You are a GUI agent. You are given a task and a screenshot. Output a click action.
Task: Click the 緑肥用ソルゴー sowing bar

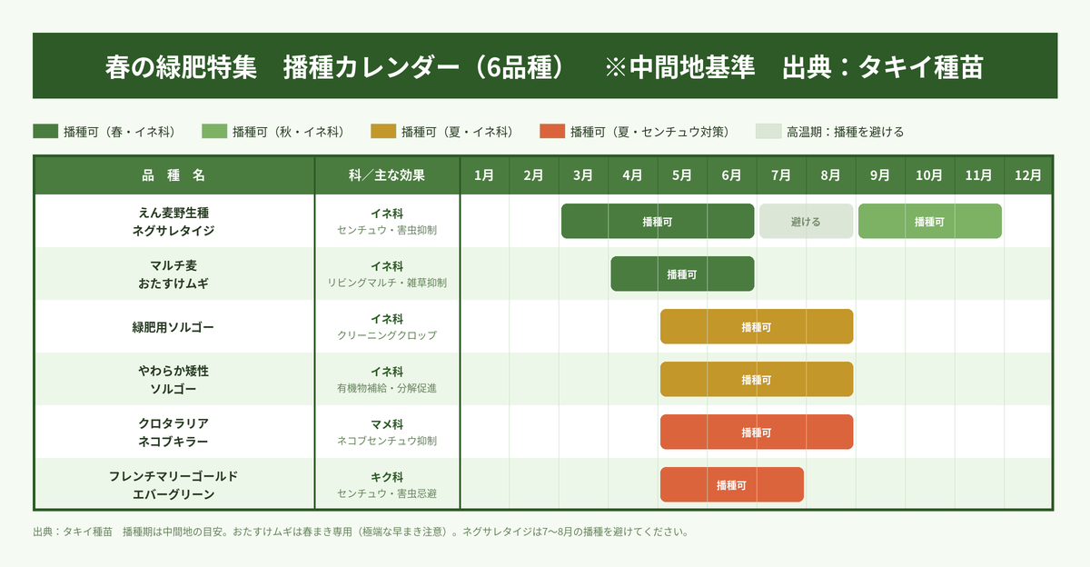point(757,327)
